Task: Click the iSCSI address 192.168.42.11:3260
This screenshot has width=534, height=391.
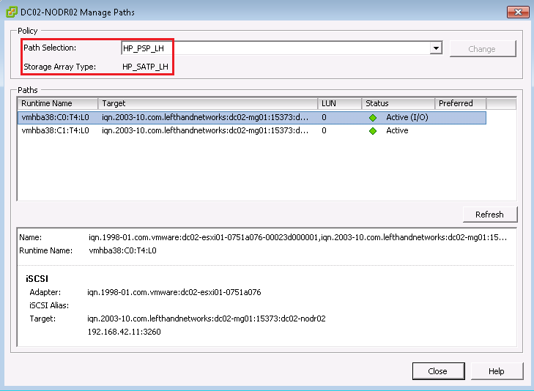Action: 124,332
